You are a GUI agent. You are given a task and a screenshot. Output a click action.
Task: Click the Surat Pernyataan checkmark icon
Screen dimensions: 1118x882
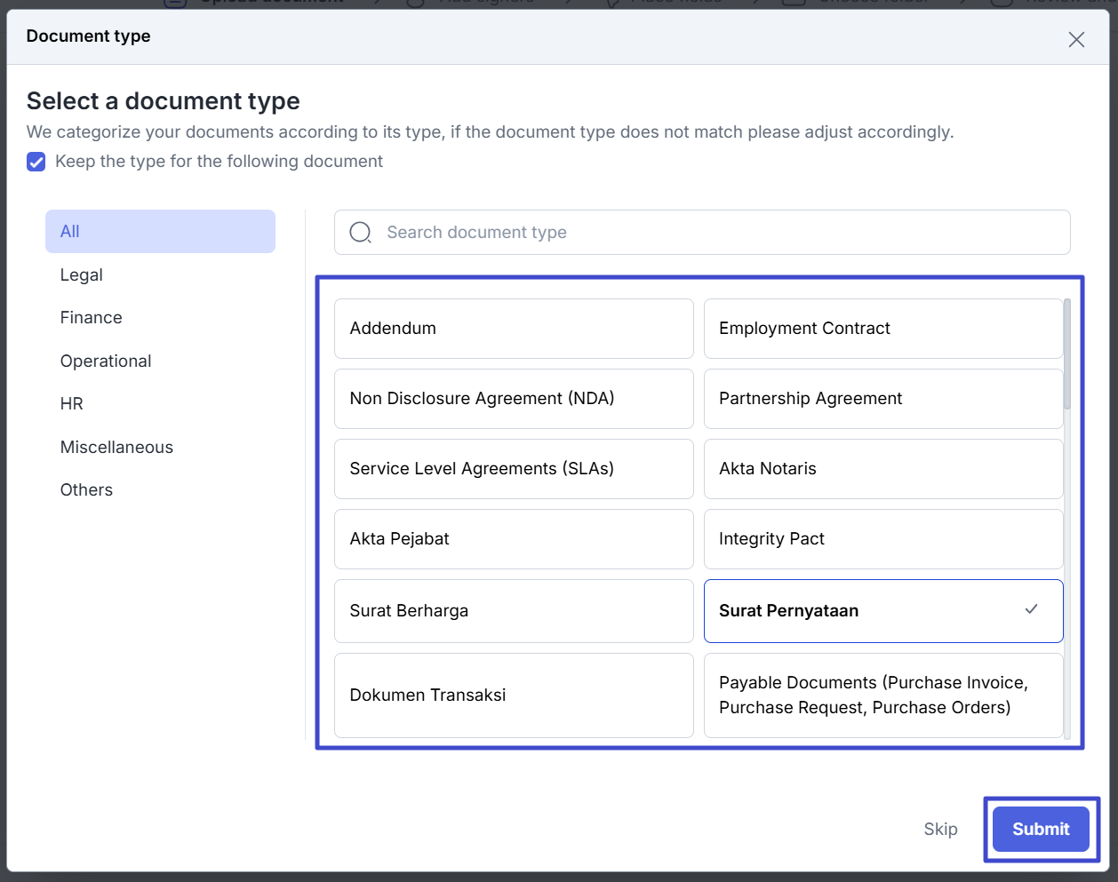pos(1031,609)
